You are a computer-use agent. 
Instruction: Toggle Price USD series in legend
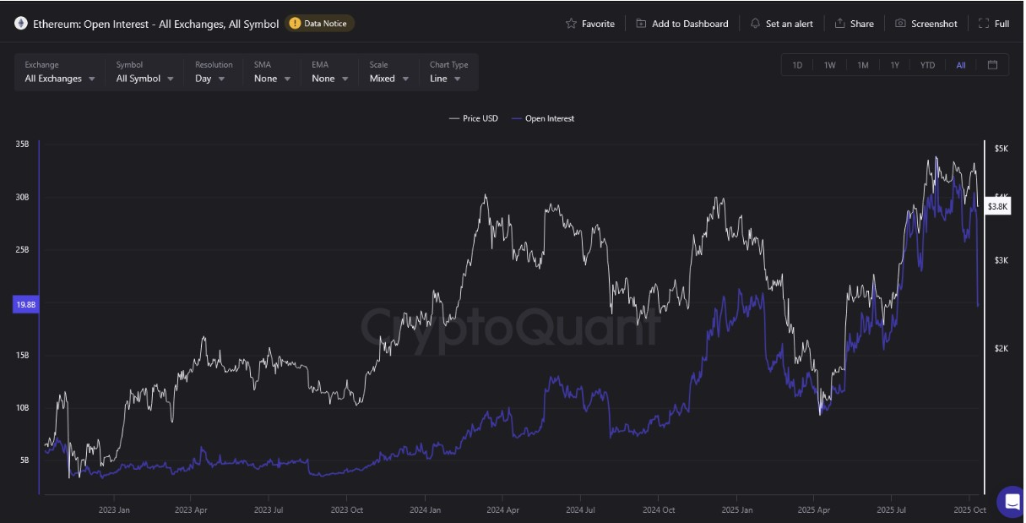tap(474, 118)
